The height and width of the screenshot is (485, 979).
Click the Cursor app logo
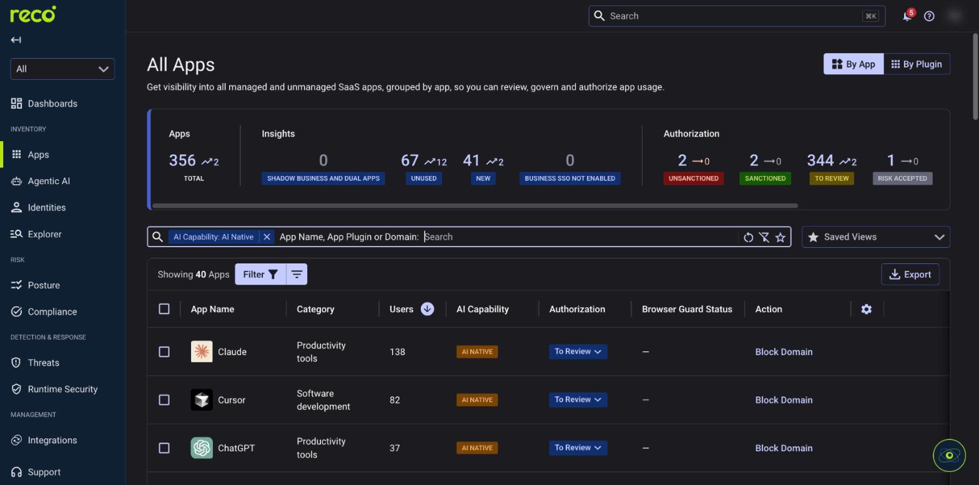point(202,400)
